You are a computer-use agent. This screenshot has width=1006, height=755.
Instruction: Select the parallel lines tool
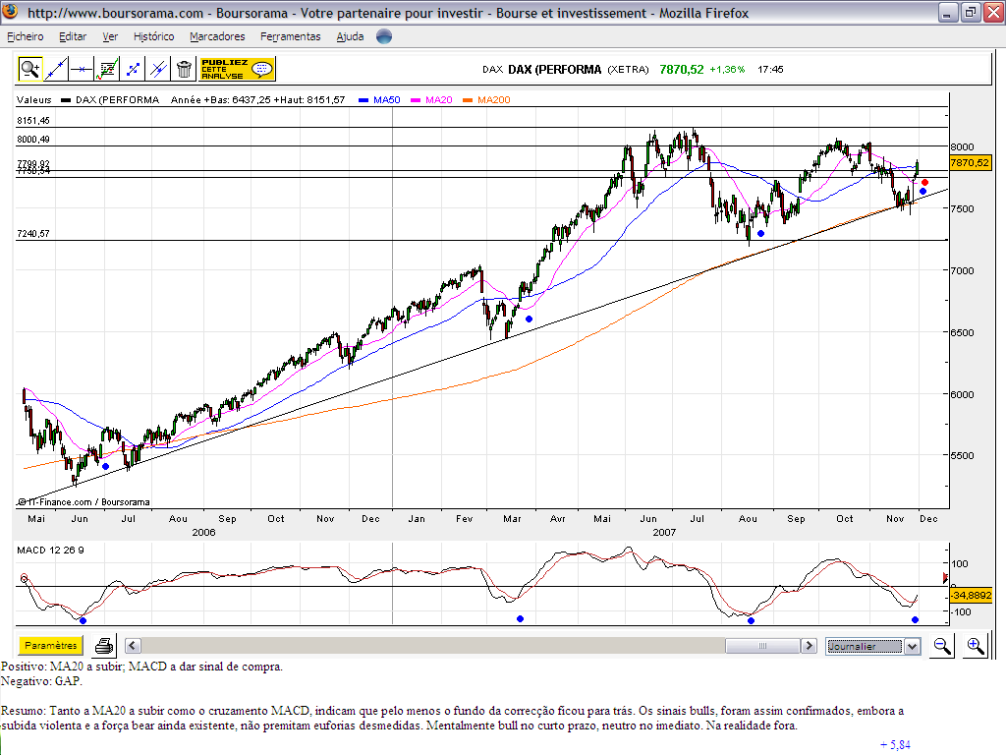[x=158, y=69]
